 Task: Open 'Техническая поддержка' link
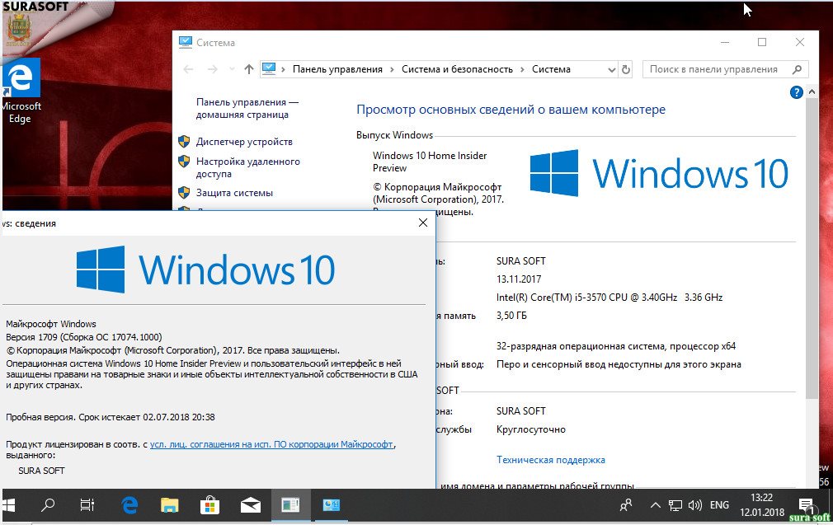tap(550, 460)
